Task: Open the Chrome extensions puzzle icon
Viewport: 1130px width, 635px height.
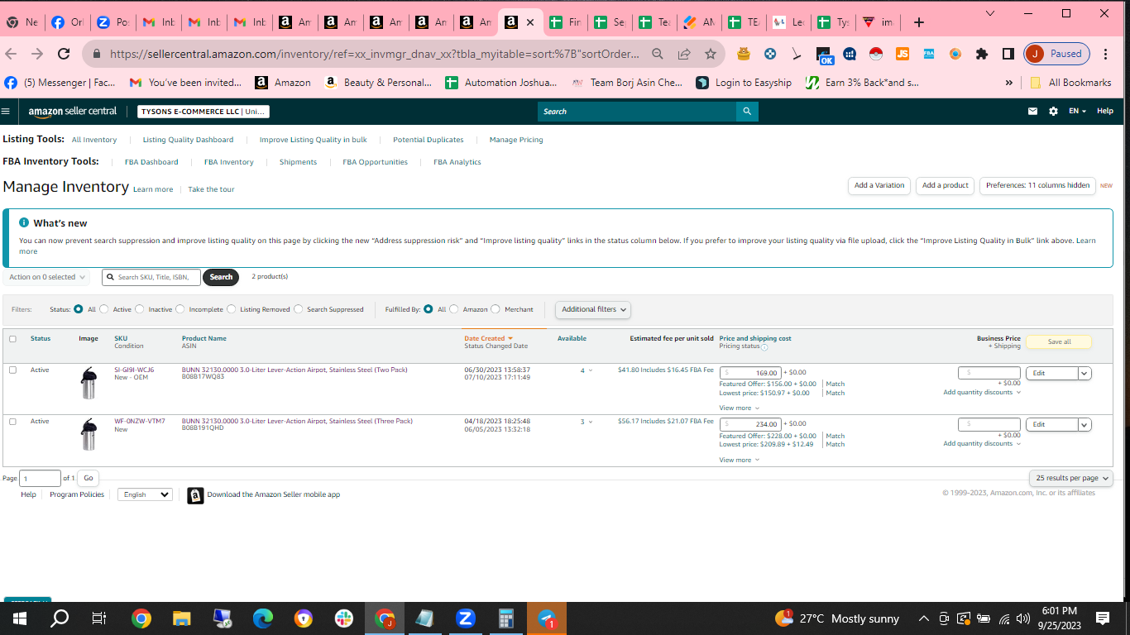Action: [982, 54]
